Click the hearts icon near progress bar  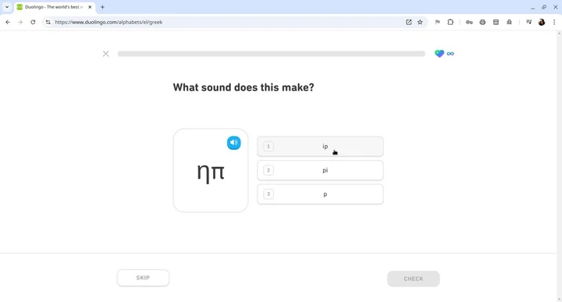[439, 53]
